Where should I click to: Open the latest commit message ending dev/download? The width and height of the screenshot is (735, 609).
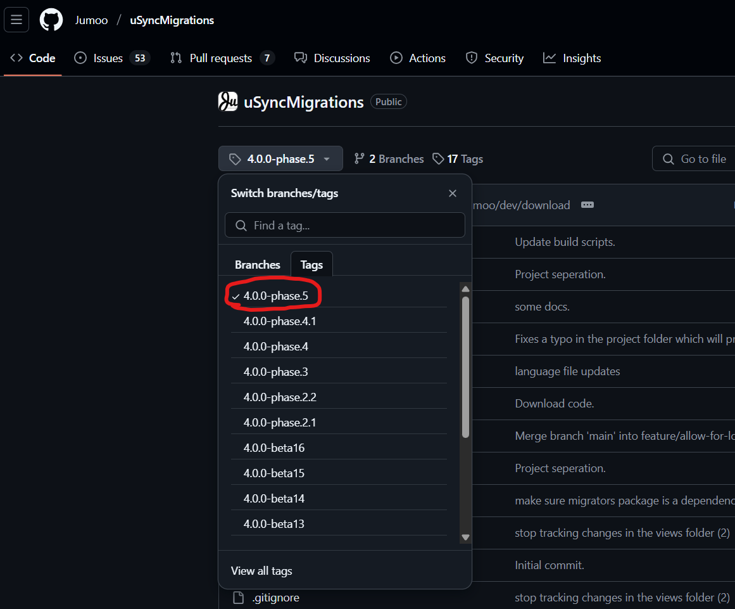point(521,205)
